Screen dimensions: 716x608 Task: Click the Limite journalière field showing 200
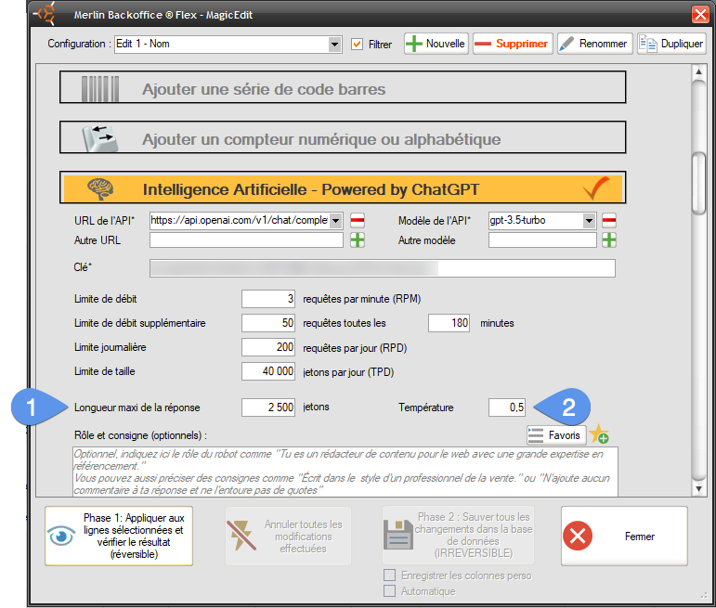(x=268, y=347)
